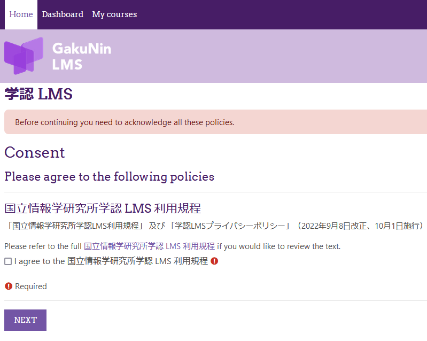The height and width of the screenshot is (341, 427).
Task: Click the GakuNin LMS banner text
Action: [82, 56]
